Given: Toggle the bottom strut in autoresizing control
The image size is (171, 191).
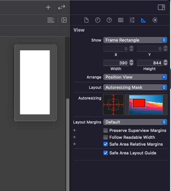Looking at the screenshot, I should coord(113,112).
